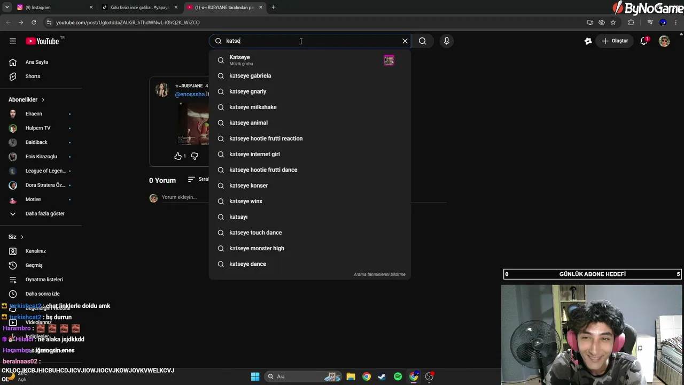This screenshot has height=385, width=684.
Task: Select suggestion katseye animal
Action: [310, 123]
